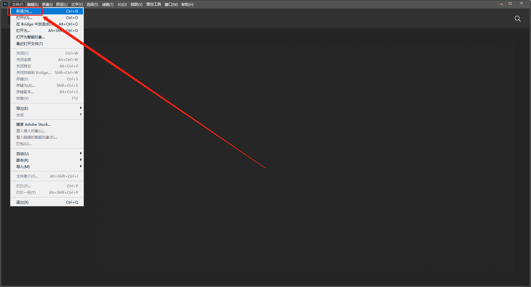The width and height of the screenshot is (531, 287).
Task: Click the grayed 存储(S) entry
Action: tap(47, 79)
